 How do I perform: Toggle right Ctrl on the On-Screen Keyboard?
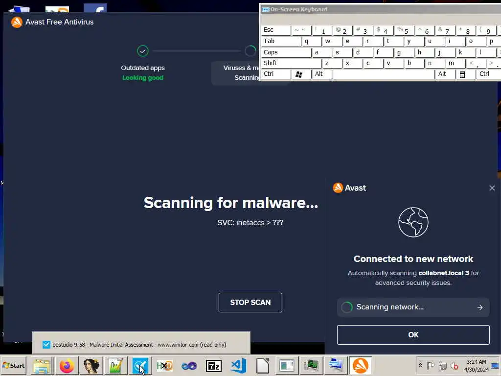pyautogui.click(x=489, y=74)
